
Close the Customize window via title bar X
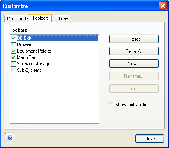pos(163,6)
